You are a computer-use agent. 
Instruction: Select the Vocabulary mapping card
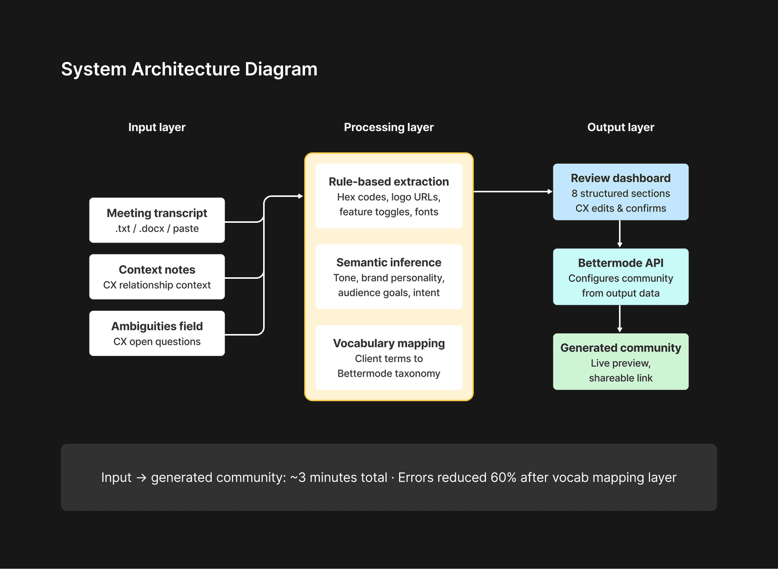click(x=389, y=358)
